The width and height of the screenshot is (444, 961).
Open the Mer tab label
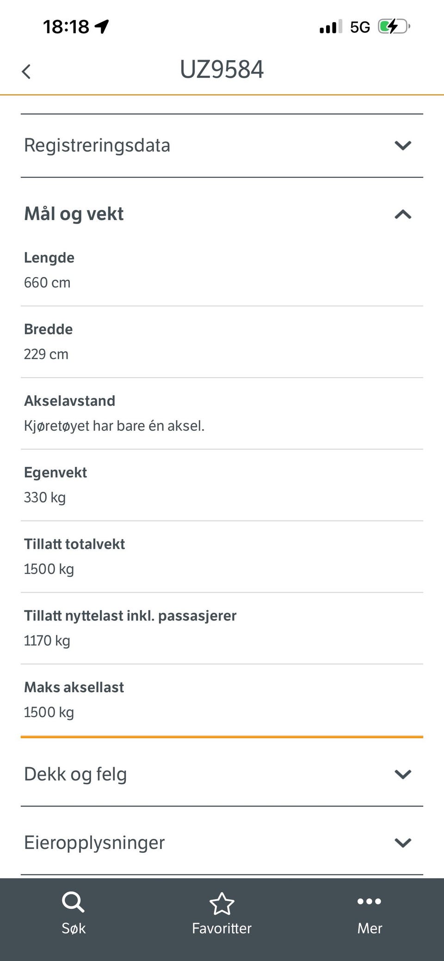pos(370,928)
